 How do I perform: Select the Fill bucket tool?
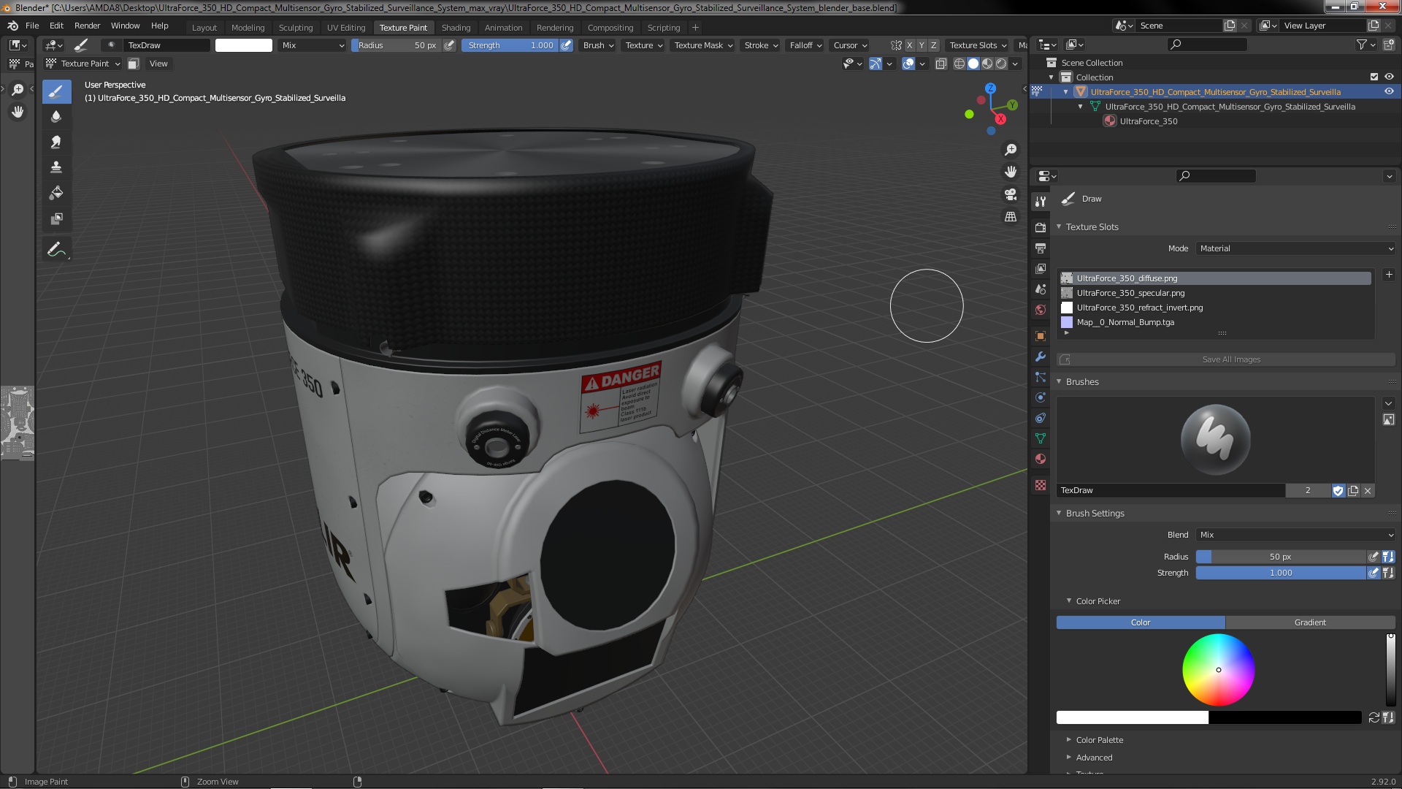click(x=56, y=193)
